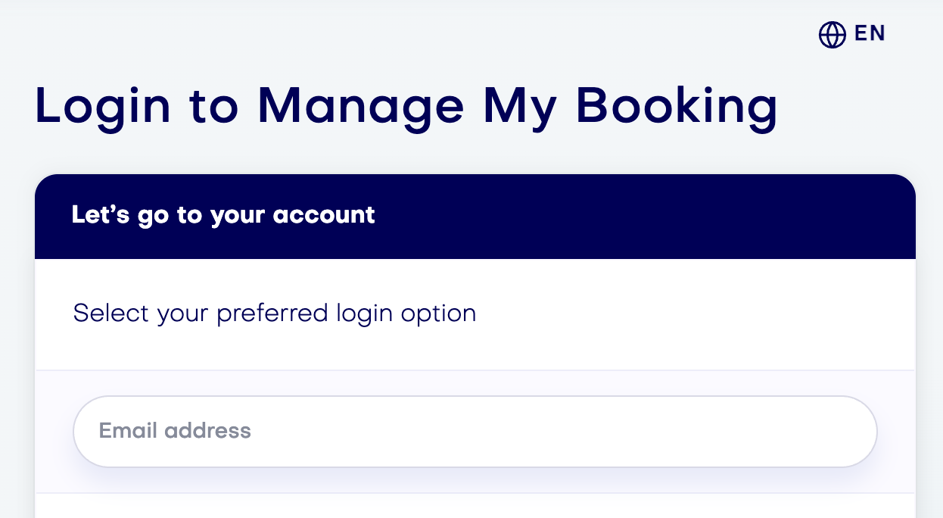The width and height of the screenshot is (943, 518).
Task: Click the word Login in the page title
Action: pyautogui.click(x=103, y=108)
